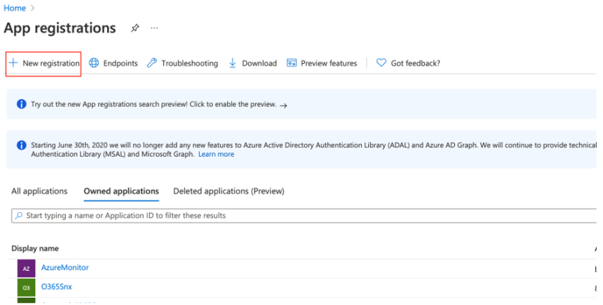
Task: Click the Got feedback heart icon
Action: (381, 63)
